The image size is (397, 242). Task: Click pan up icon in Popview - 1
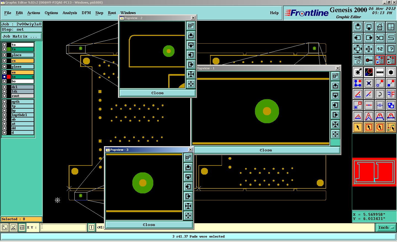[336, 86]
